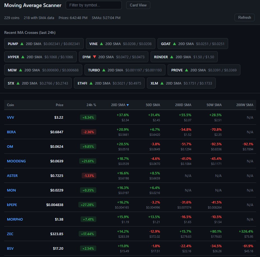This screenshot has height=257, width=260.
Task: Click the 'Recent MA Crosses (last 24h)' heading
Action: point(30,32)
